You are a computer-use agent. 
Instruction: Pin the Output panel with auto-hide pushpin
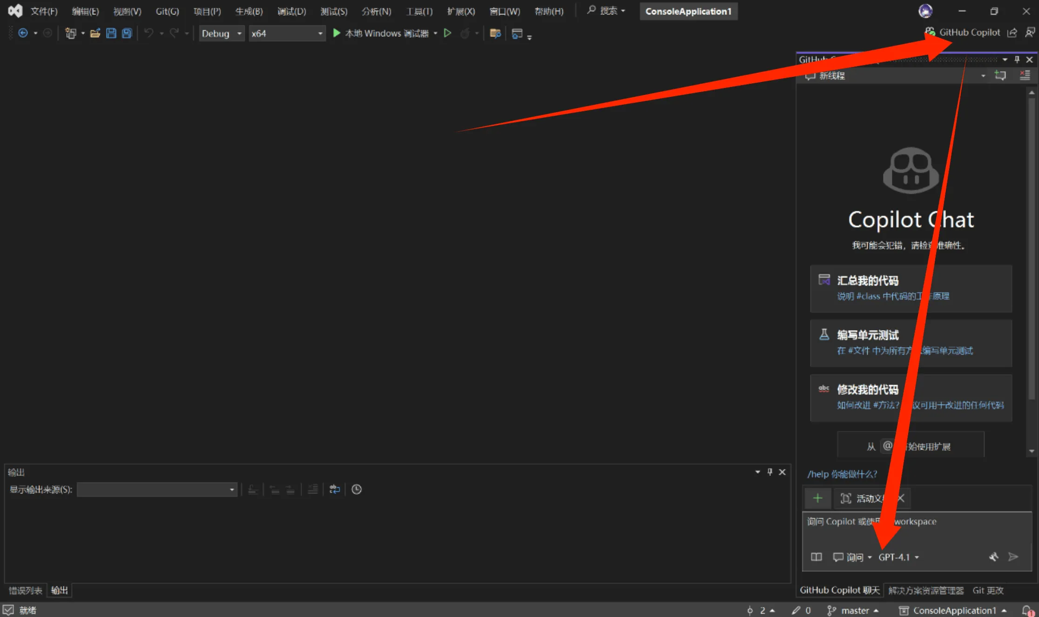[x=770, y=472]
